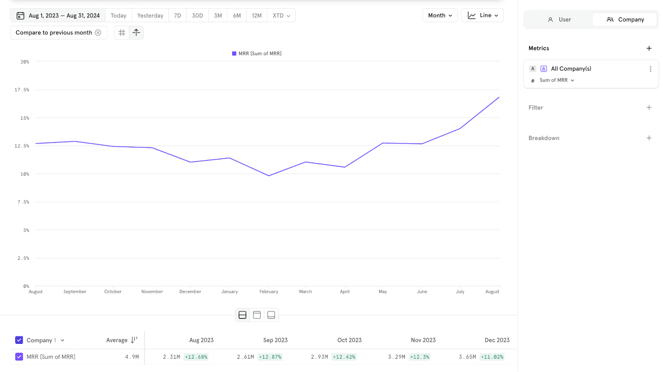Image resolution: width=663 pixels, height=372 pixels.
Task: Toggle the axis baseline icon
Action: coord(136,33)
